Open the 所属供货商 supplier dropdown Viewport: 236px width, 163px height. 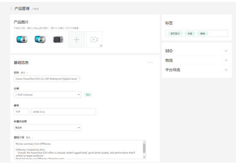(x=47, y=127)
